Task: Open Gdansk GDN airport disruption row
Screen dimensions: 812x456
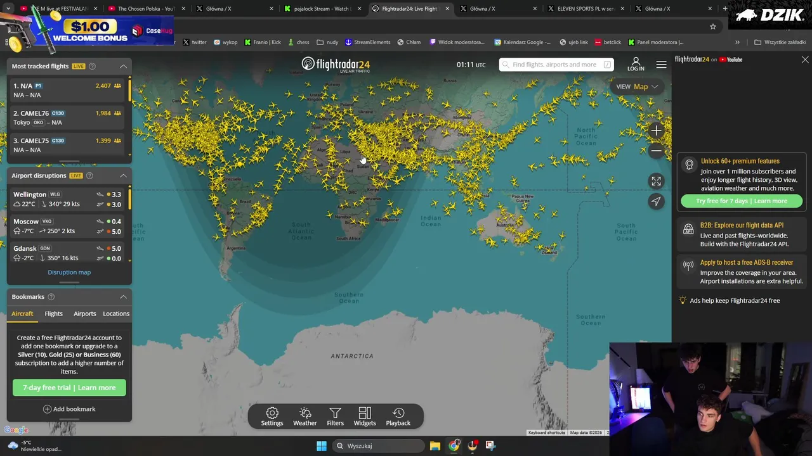Action: (x=67, y=253)
